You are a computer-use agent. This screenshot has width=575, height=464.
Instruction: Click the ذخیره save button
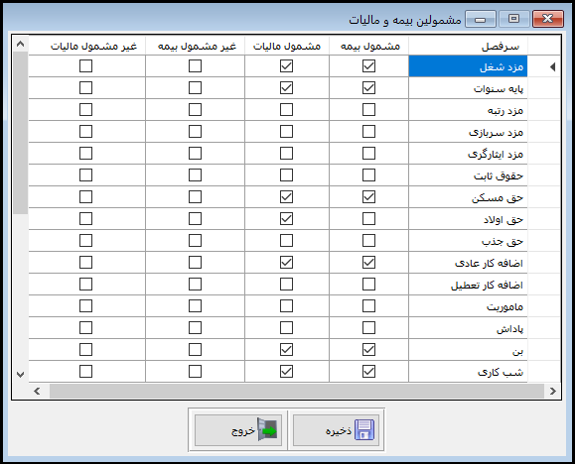click(336, 430)
